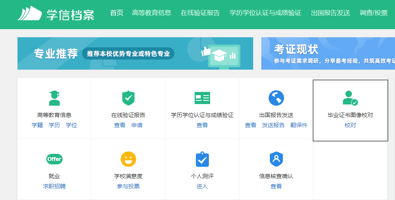Click the 校对 link under 毕业证书图像校对
This screenshot has width=395, height=200.
[350, 125]
